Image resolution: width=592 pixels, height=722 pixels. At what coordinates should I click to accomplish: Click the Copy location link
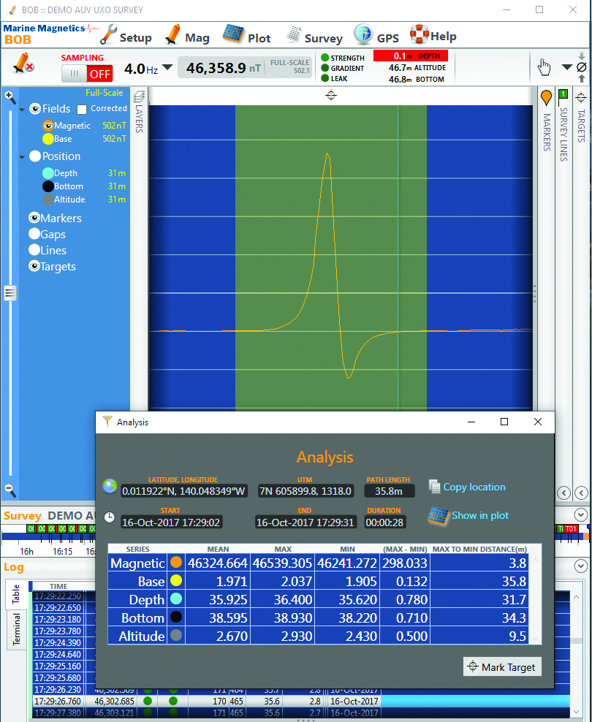[474, 487]
